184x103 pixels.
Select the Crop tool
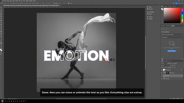[x=1, y=15]
